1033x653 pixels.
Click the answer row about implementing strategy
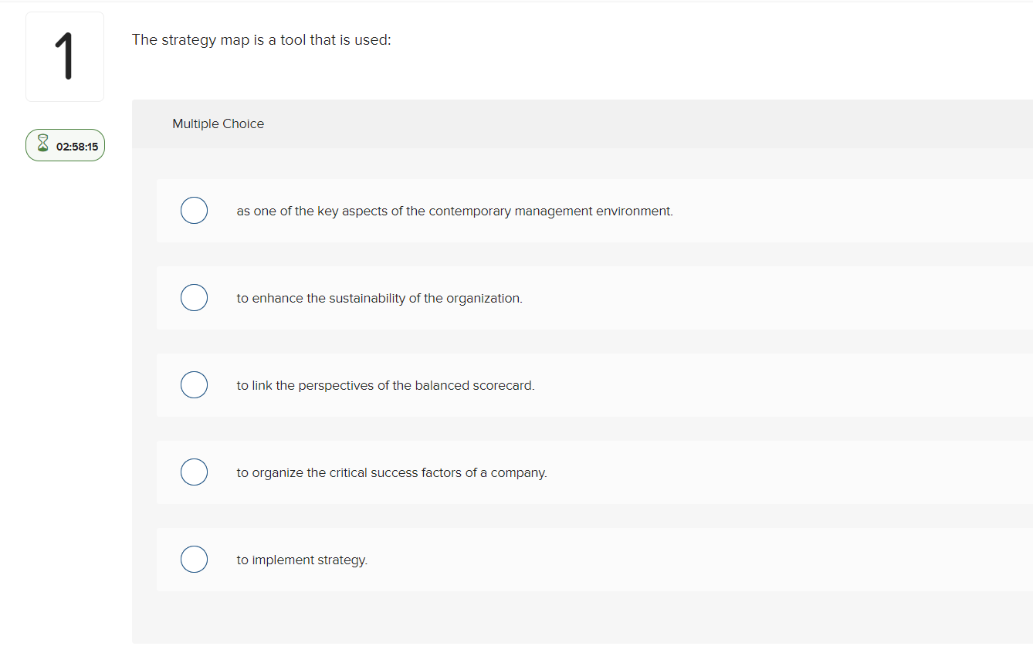point(463,559)
